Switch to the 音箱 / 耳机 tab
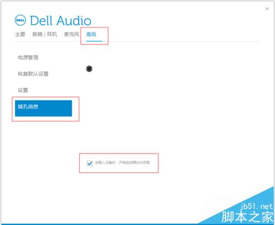275x225 pixels. click(x=45, y=34)
